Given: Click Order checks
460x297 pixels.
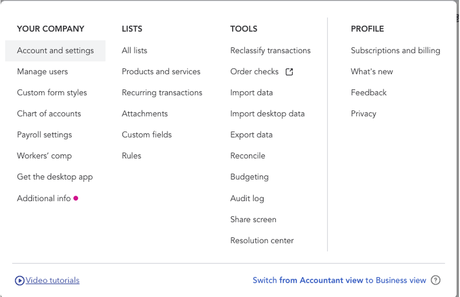Looking at the screenshot, I should point(255,72).
